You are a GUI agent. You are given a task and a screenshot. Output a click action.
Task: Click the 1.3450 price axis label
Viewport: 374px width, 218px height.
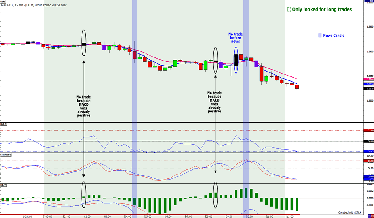point(370,27)
